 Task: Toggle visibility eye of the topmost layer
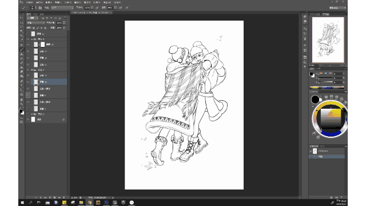pos(28,34)
